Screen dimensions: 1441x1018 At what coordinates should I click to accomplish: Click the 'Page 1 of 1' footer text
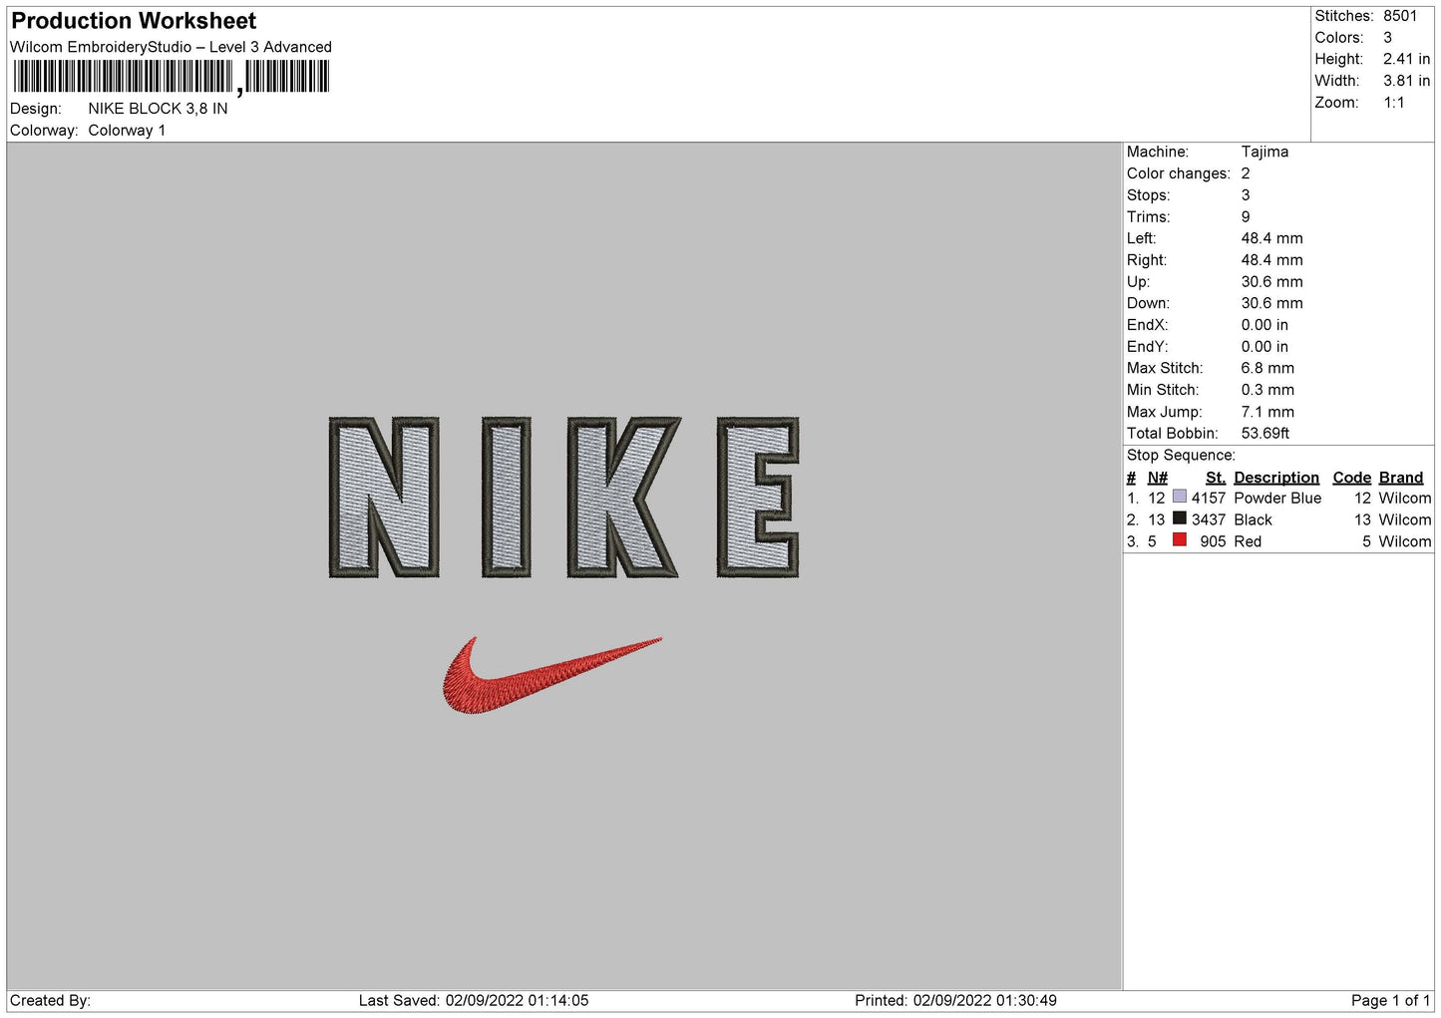tap(1391, 1001)
